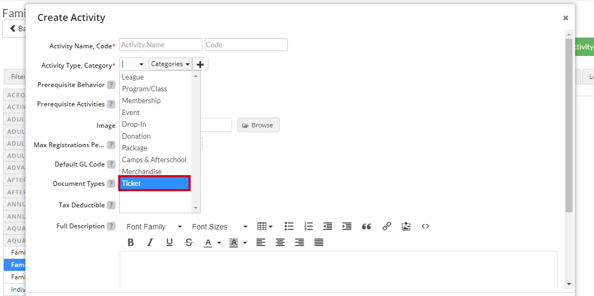The height and width of the screenshot is (296, 594).
Task: Click the type list scroll down arrow
Action: 196,208
